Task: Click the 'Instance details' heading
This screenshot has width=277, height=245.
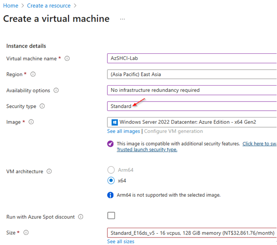Action: click(26, 46)
